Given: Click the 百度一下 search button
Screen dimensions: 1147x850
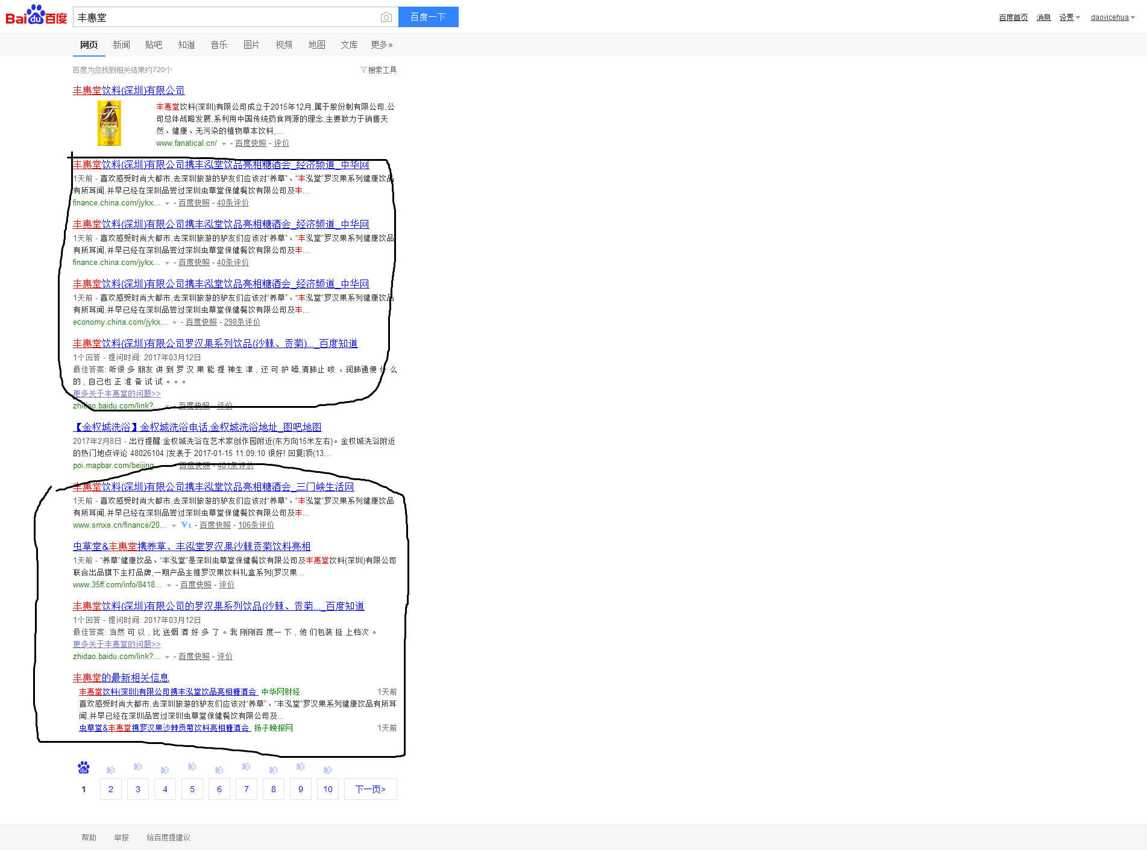Looking at the screenshot, I should coord(428,17).
